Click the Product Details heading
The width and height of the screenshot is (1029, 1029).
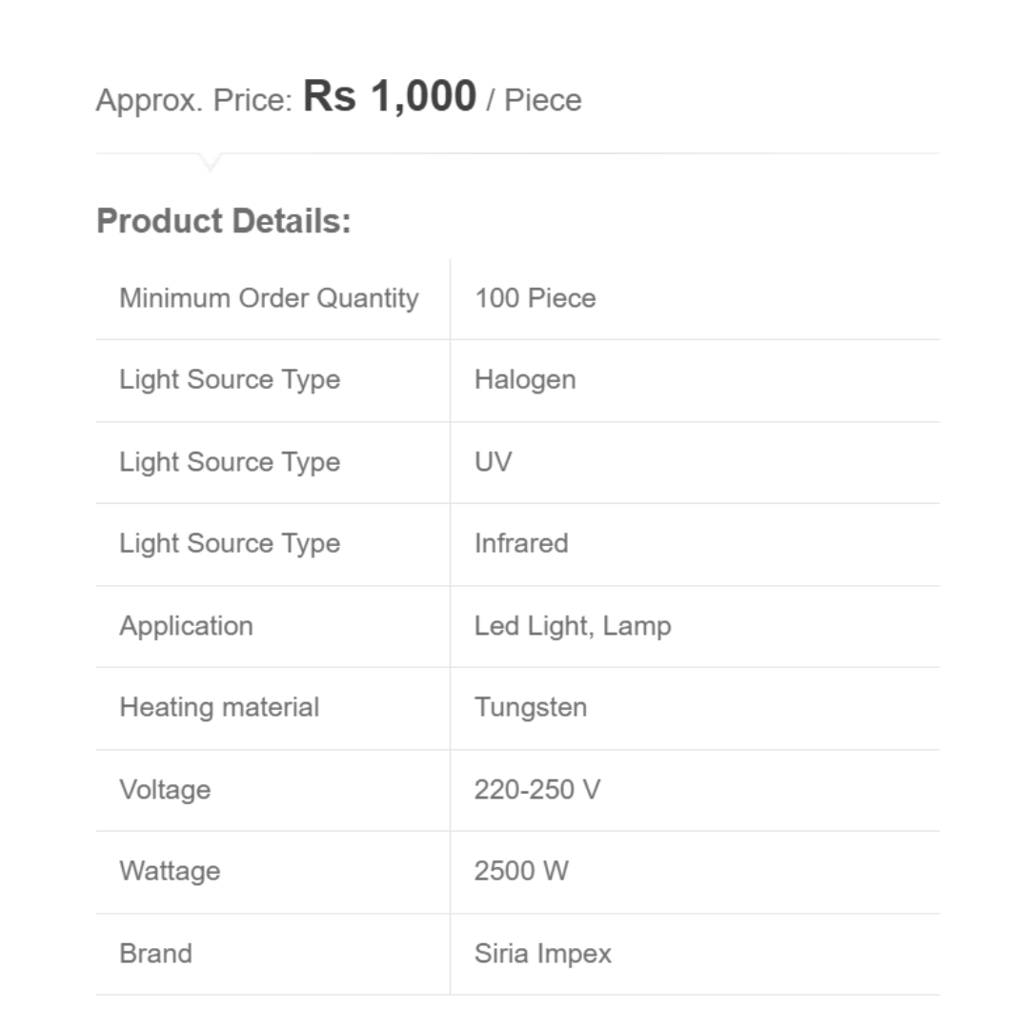pyautogui.click(x=224, y=221)
